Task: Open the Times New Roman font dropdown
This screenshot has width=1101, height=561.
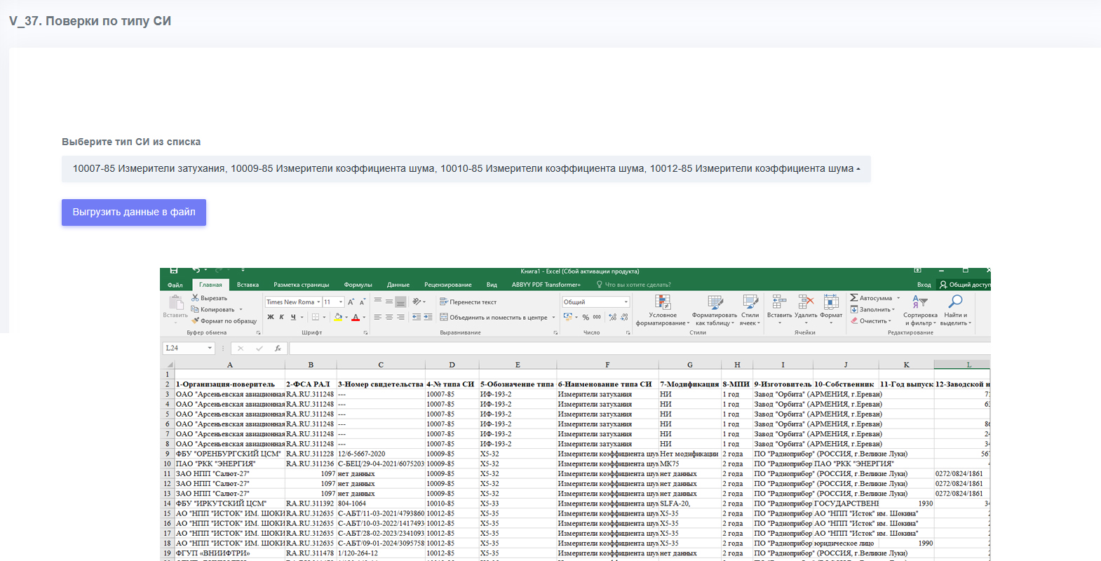Action: 293,302
